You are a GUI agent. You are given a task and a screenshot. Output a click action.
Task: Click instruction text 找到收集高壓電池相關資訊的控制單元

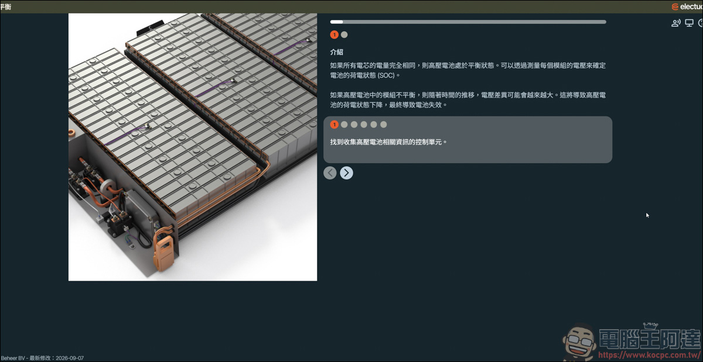[388, 142]
